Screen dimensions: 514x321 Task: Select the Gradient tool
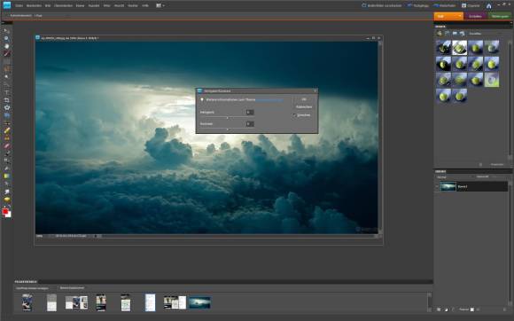(x=6, y=176)
